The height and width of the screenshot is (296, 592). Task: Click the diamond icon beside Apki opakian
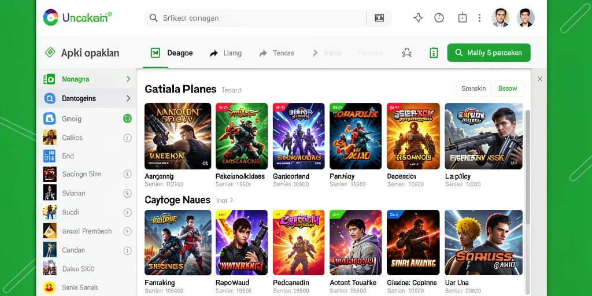tap(50, 53)
